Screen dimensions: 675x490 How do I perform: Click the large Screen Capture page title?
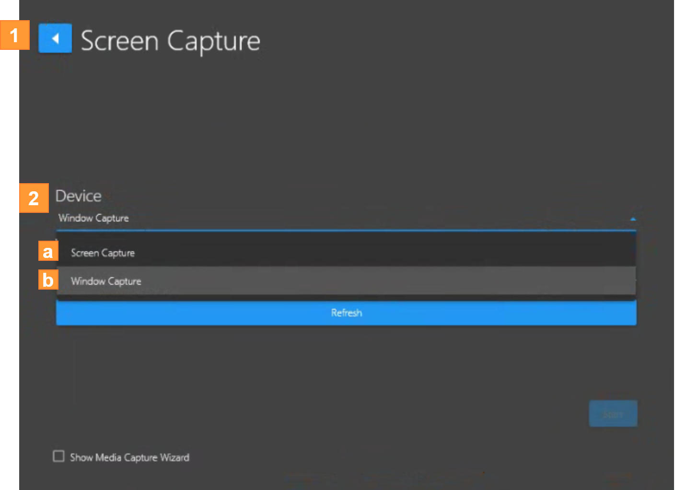pos(170,41)
